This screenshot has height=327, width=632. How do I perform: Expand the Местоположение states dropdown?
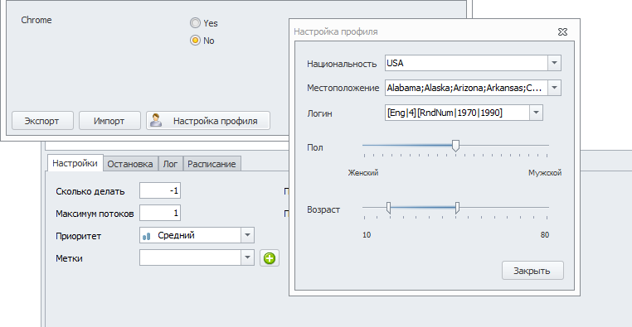tap(554, 88)
